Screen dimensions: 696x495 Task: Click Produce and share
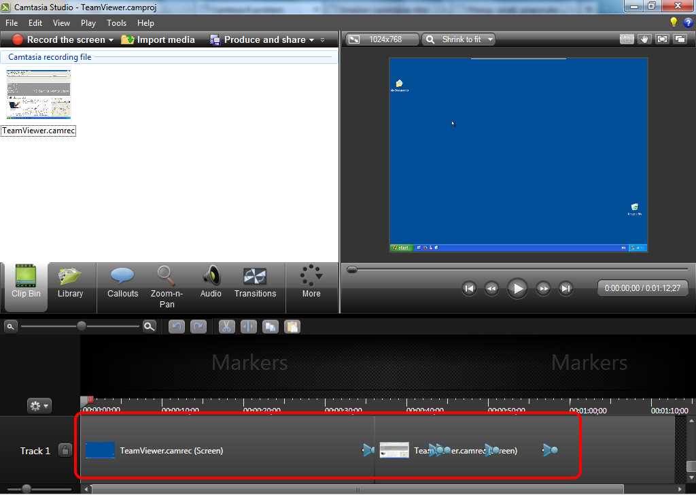tap(258, 39)
